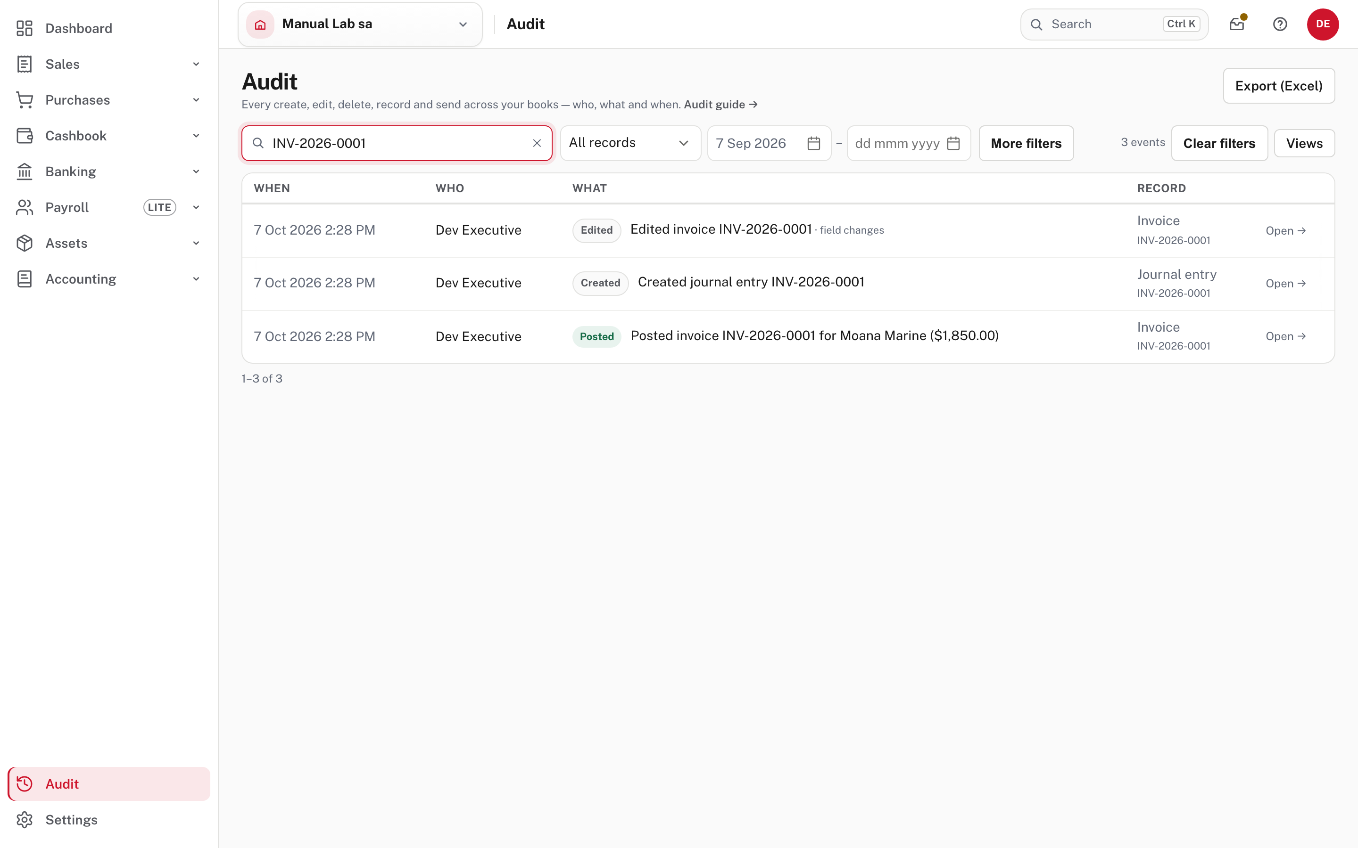Expand the Cashbook menu chevron
The width and height of the screenshot is (1358, 848).
coord(197,136)
